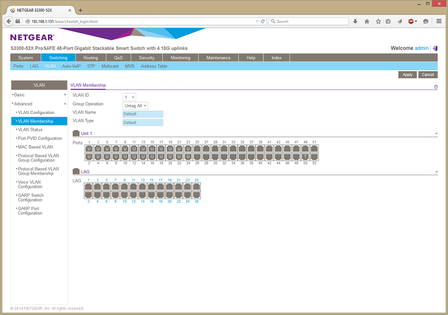Screen dimensions: 448x315
Task: Select Unit 1 port 51 icon
Action: pyautogui.click(x=314, y=149)
